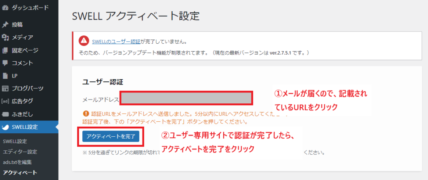Click into the メールアドレス input field
428x180 pixels.
click(x=186, y=98)
